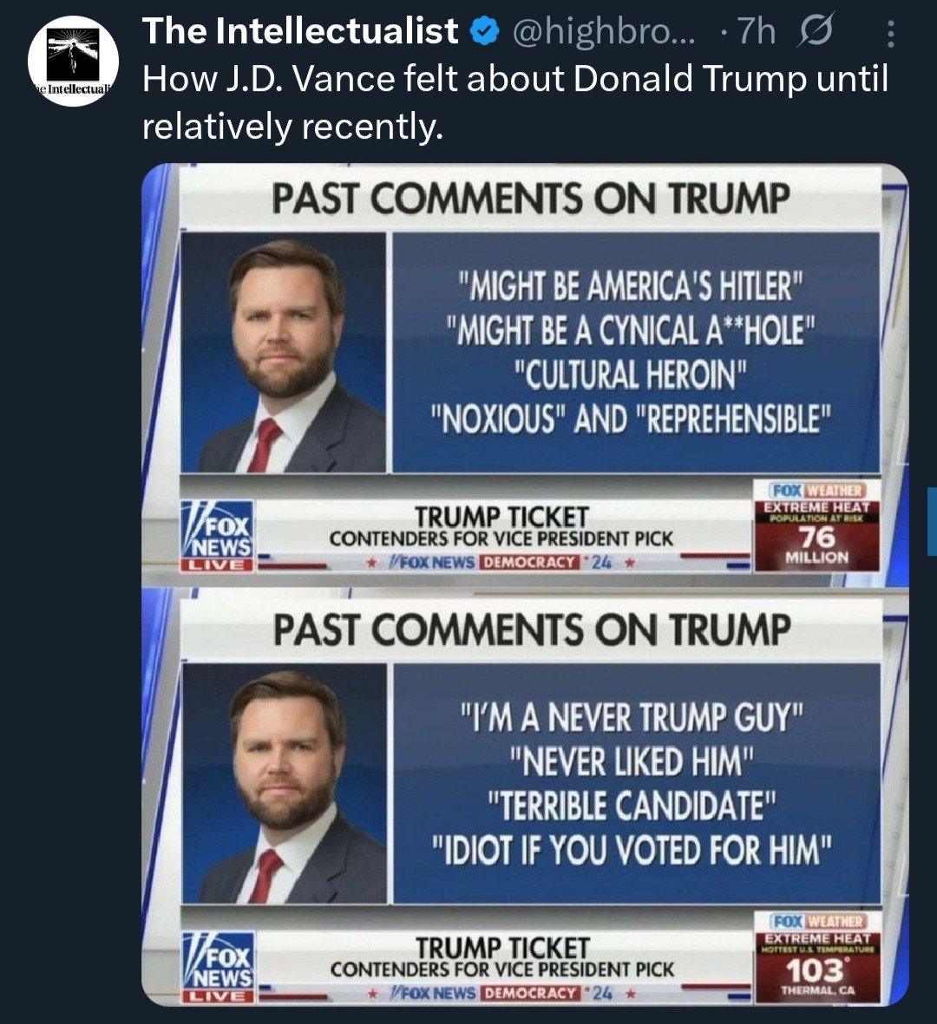Open The Intellectualist display name link
This screenshot has width=937, height=1024.
(300, 32)
